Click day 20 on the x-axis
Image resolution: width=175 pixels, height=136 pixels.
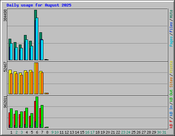pos(108,132)
